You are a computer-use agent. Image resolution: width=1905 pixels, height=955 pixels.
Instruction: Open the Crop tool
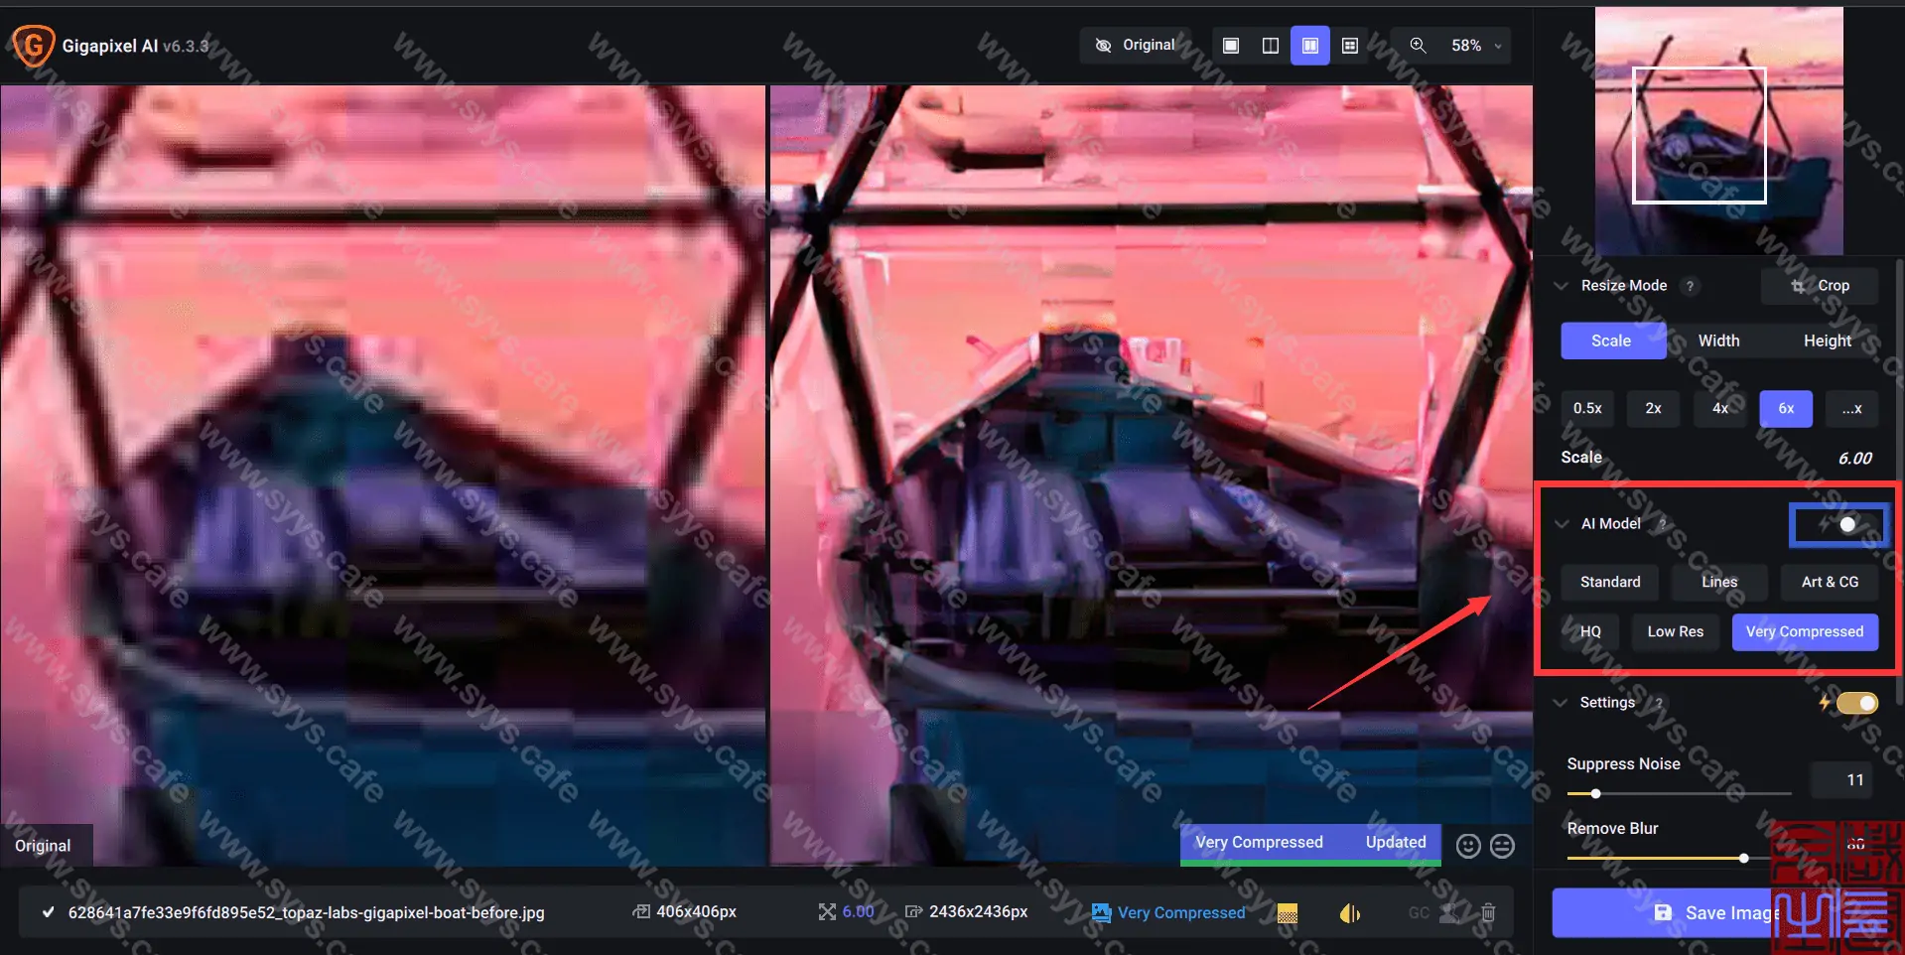1820,286
